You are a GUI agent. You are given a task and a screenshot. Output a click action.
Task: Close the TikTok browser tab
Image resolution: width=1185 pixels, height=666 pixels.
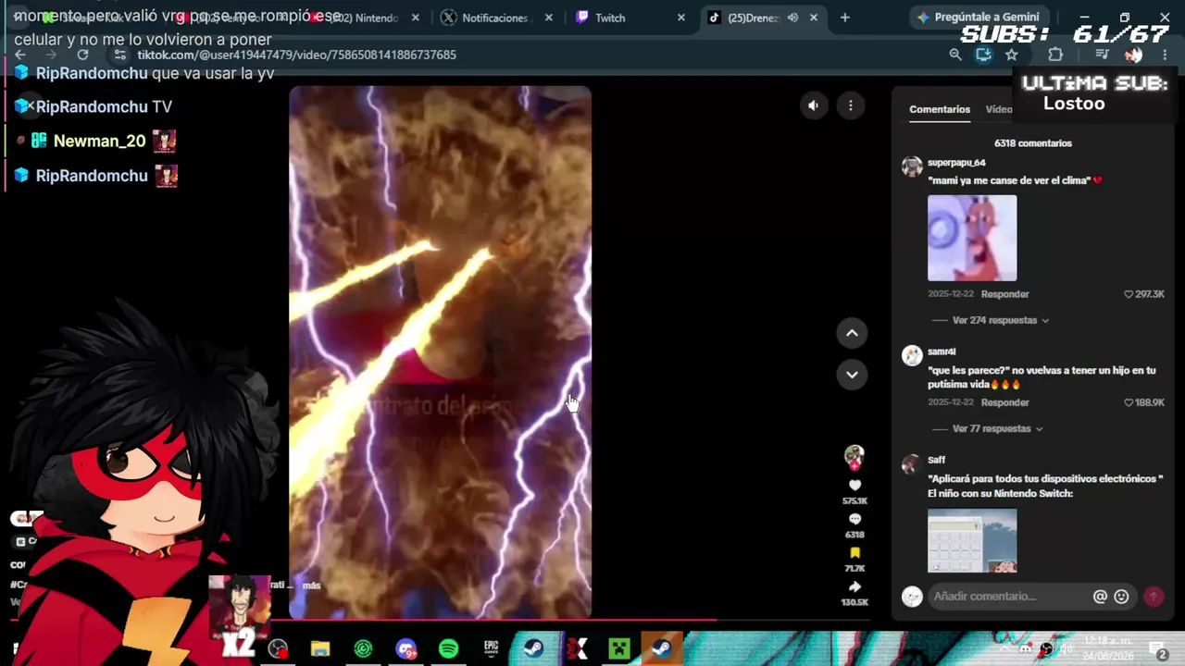pos(814,18)
